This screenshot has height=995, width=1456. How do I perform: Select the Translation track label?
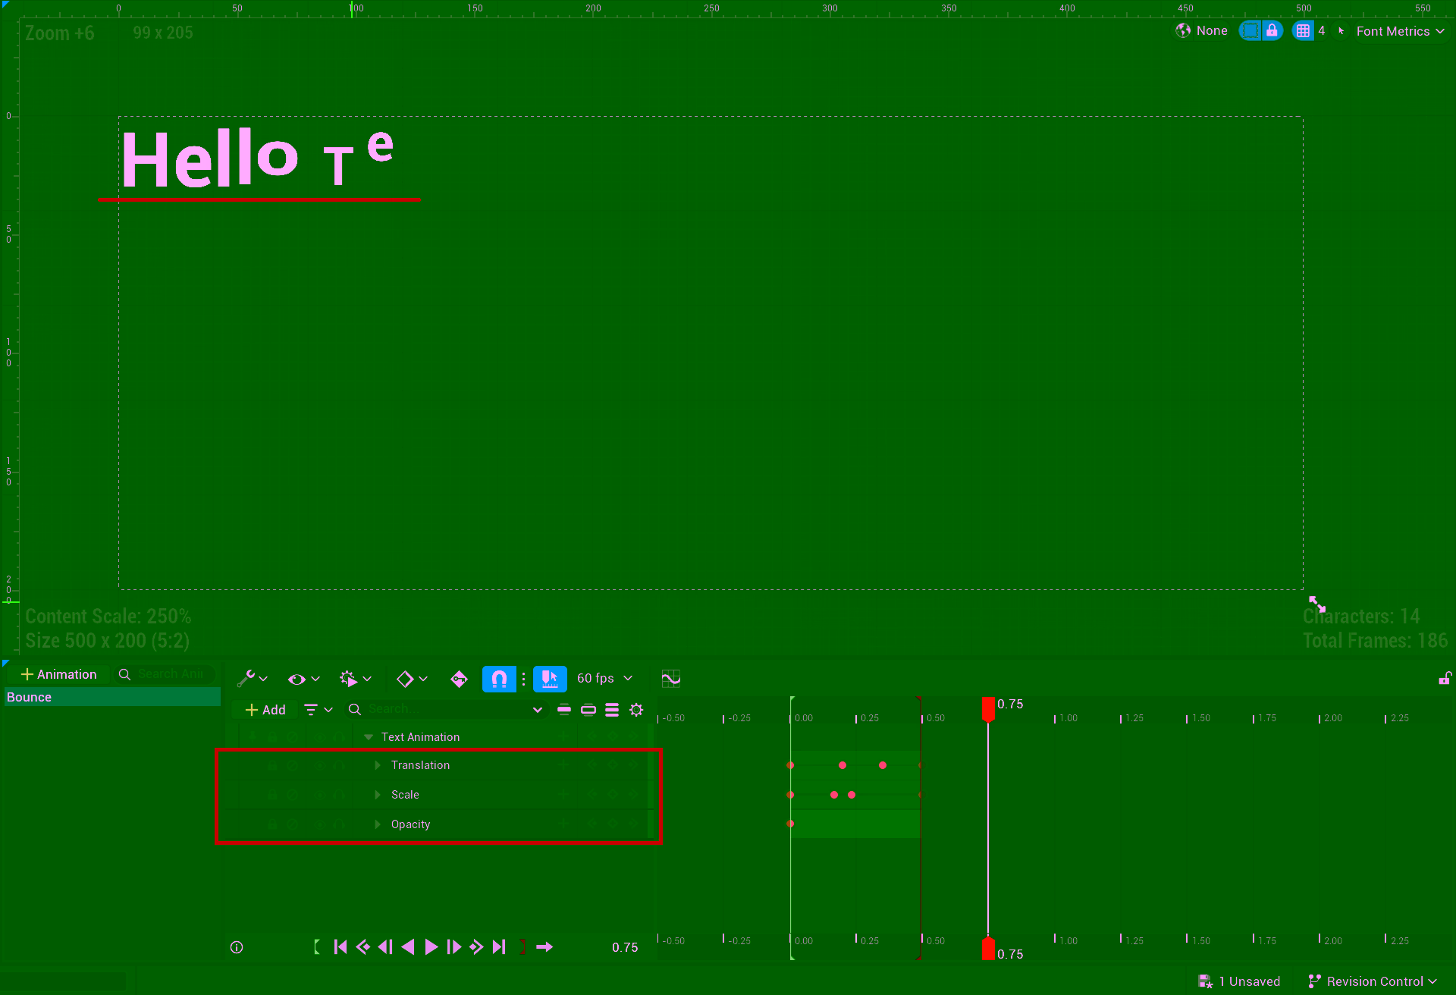(420, 765)
